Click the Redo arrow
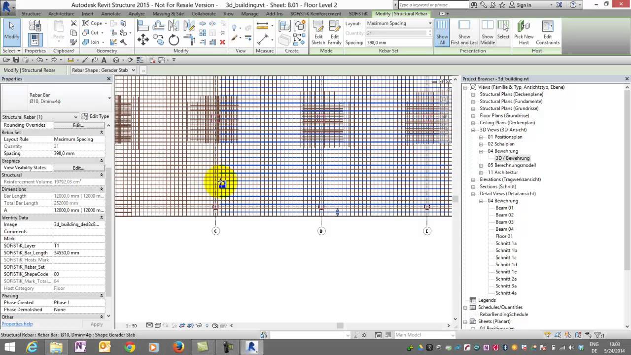 point(53,60)
